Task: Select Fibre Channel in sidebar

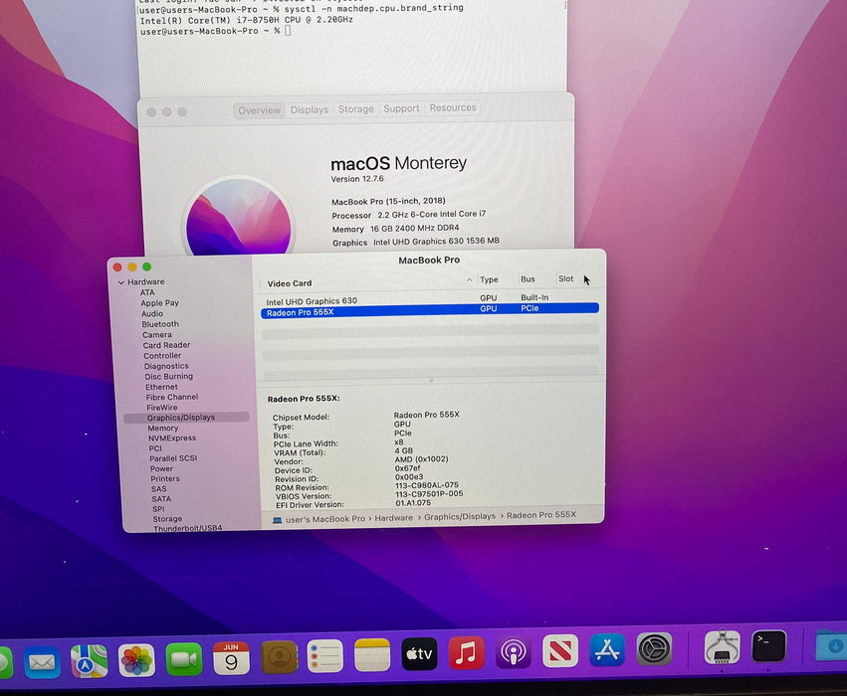Action: click(x=172, y=397)
